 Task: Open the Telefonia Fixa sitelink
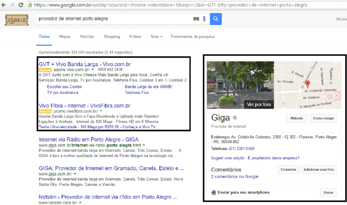pyautogui.click(x=137, y=93)
